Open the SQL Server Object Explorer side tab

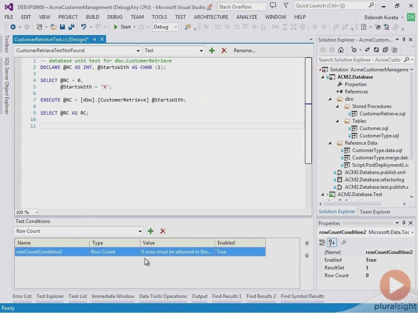pyautogui.click(x=7, y=86)
